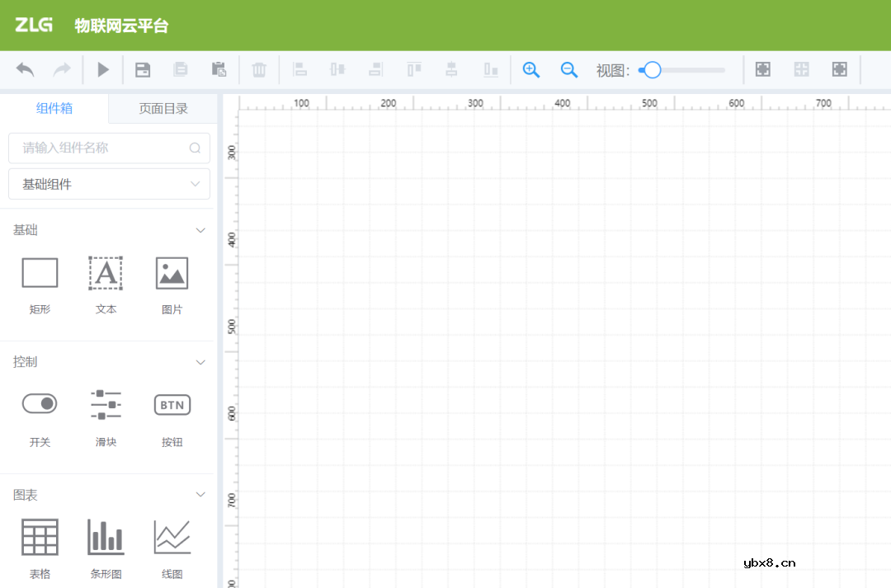Switch to the 页面目录 tab
Image resolution: width=891 pixels, height=588 pixels.
click(163, 108)
